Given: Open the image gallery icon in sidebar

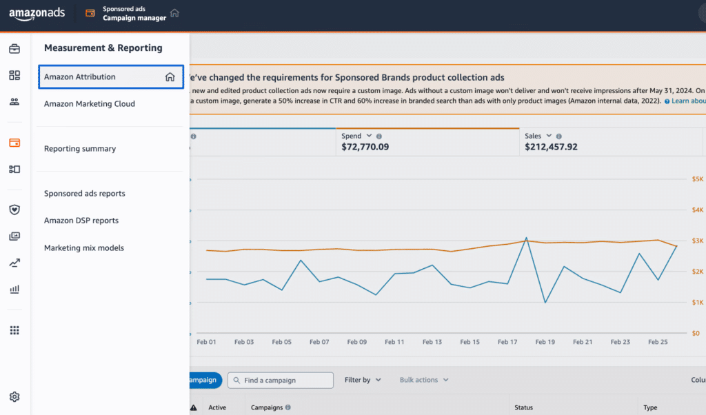Looking at the screenshot, I should coord(14,236).
